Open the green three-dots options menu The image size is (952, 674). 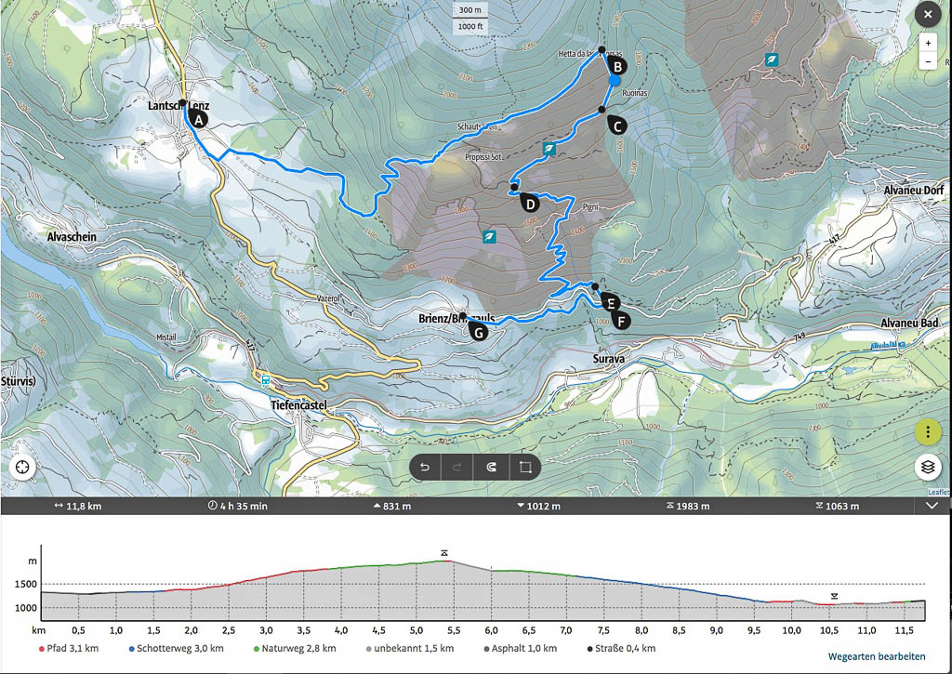point(927,432)
